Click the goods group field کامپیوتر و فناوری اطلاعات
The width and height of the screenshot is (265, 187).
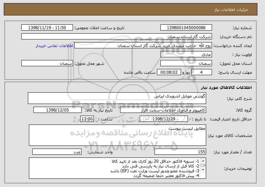163,110
